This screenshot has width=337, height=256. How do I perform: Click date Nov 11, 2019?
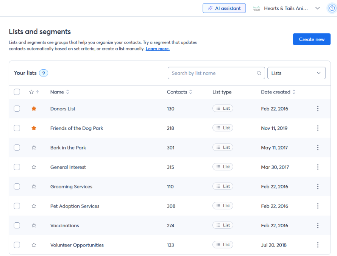(274, 128)
